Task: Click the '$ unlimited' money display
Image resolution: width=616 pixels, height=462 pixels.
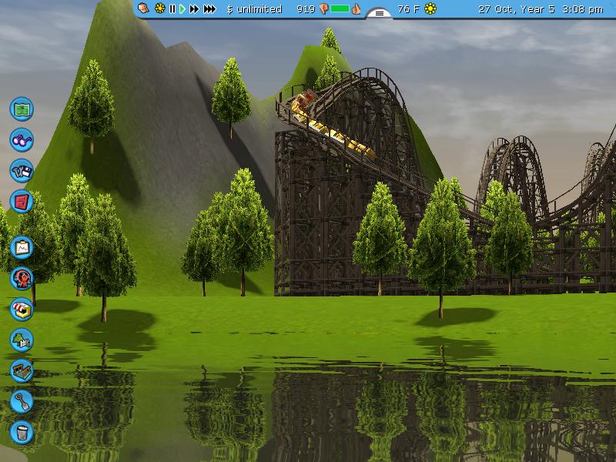Action: click(254, 9)
